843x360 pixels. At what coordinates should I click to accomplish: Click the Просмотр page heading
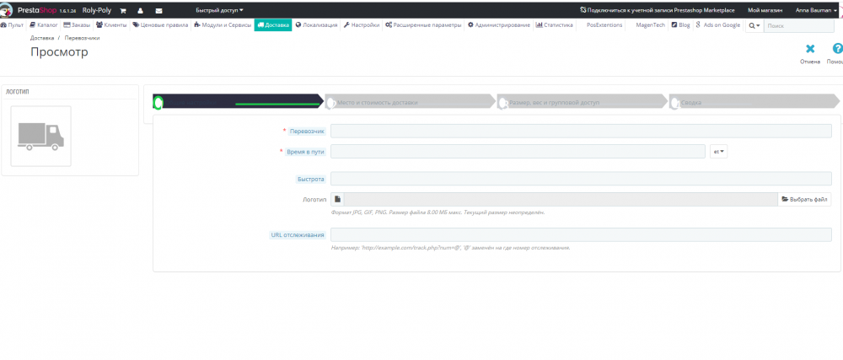pos(59,52)
